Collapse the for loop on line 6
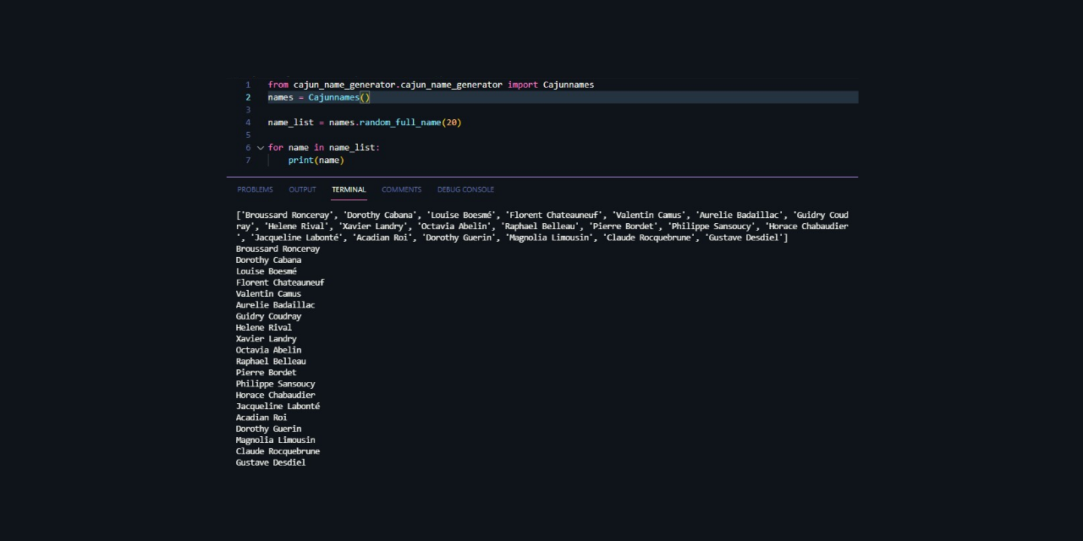The height and width of the screenshot is (541, 1083). click(261, 147)
